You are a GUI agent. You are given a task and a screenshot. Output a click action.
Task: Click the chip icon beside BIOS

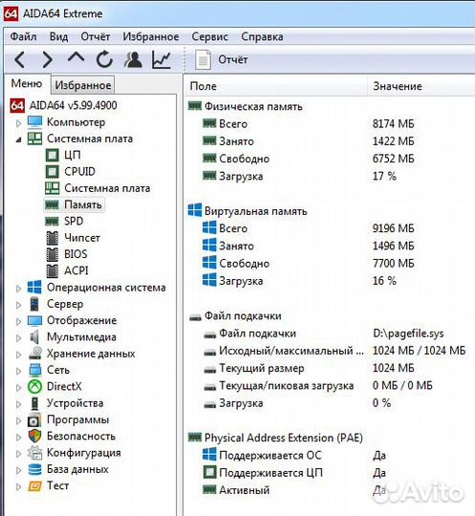(x=52, y=254)
